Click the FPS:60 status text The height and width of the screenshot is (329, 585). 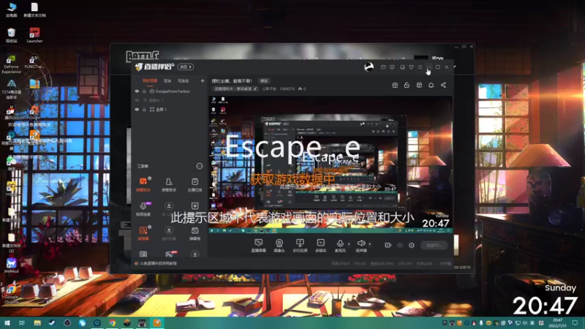(360, 263)
